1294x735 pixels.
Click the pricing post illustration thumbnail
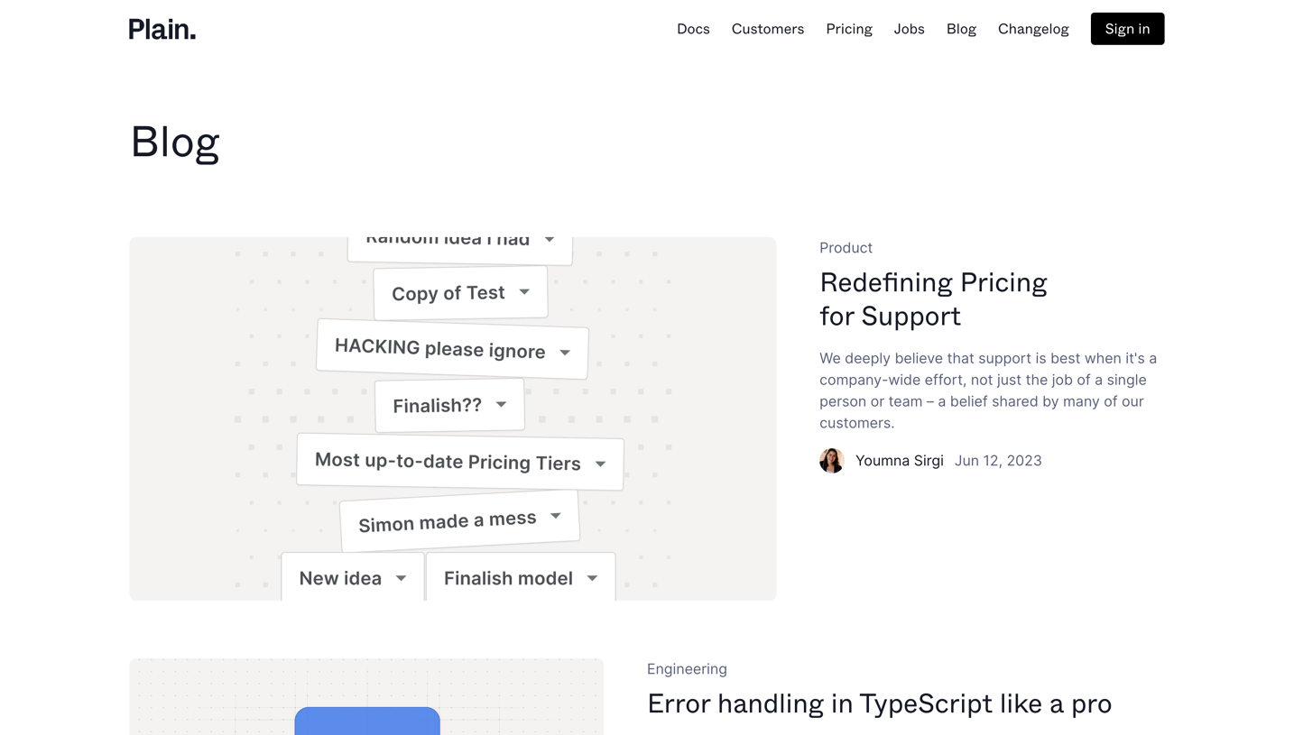453,418
